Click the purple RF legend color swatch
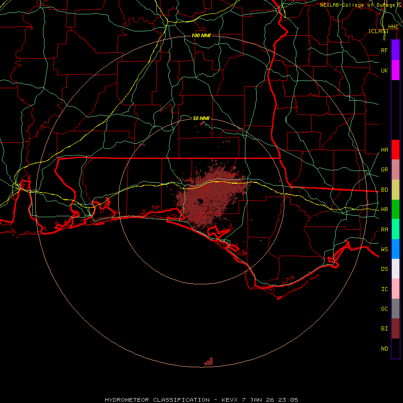This screenshot has height=403, width=403. (395, 50)
